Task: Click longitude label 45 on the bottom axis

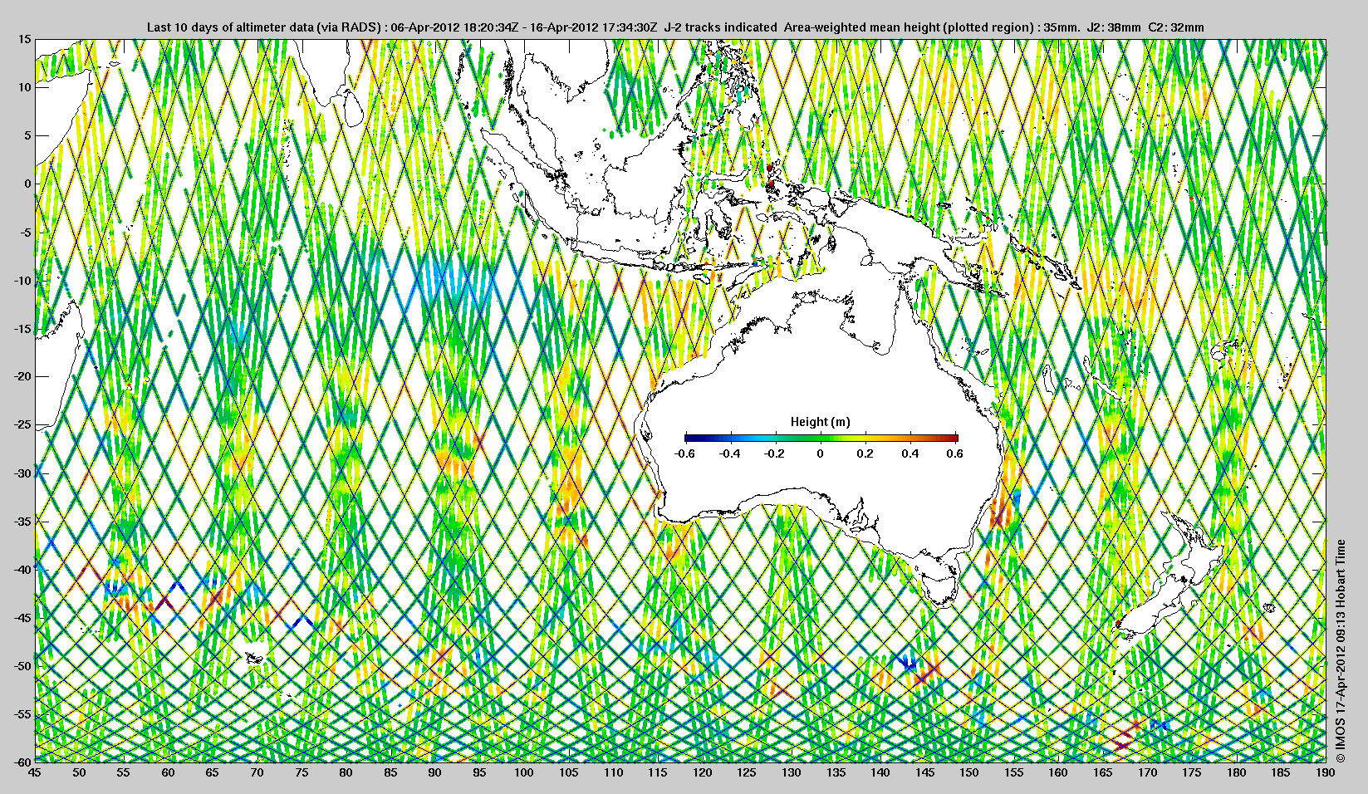Action: click(34, 772)
